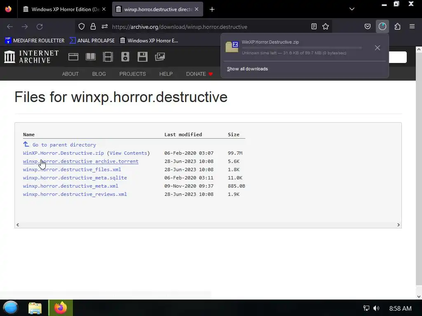Screen dimensions: 422x316
Task: Close the Windows XP Horror Edition tab
Action: pos(104,9)
